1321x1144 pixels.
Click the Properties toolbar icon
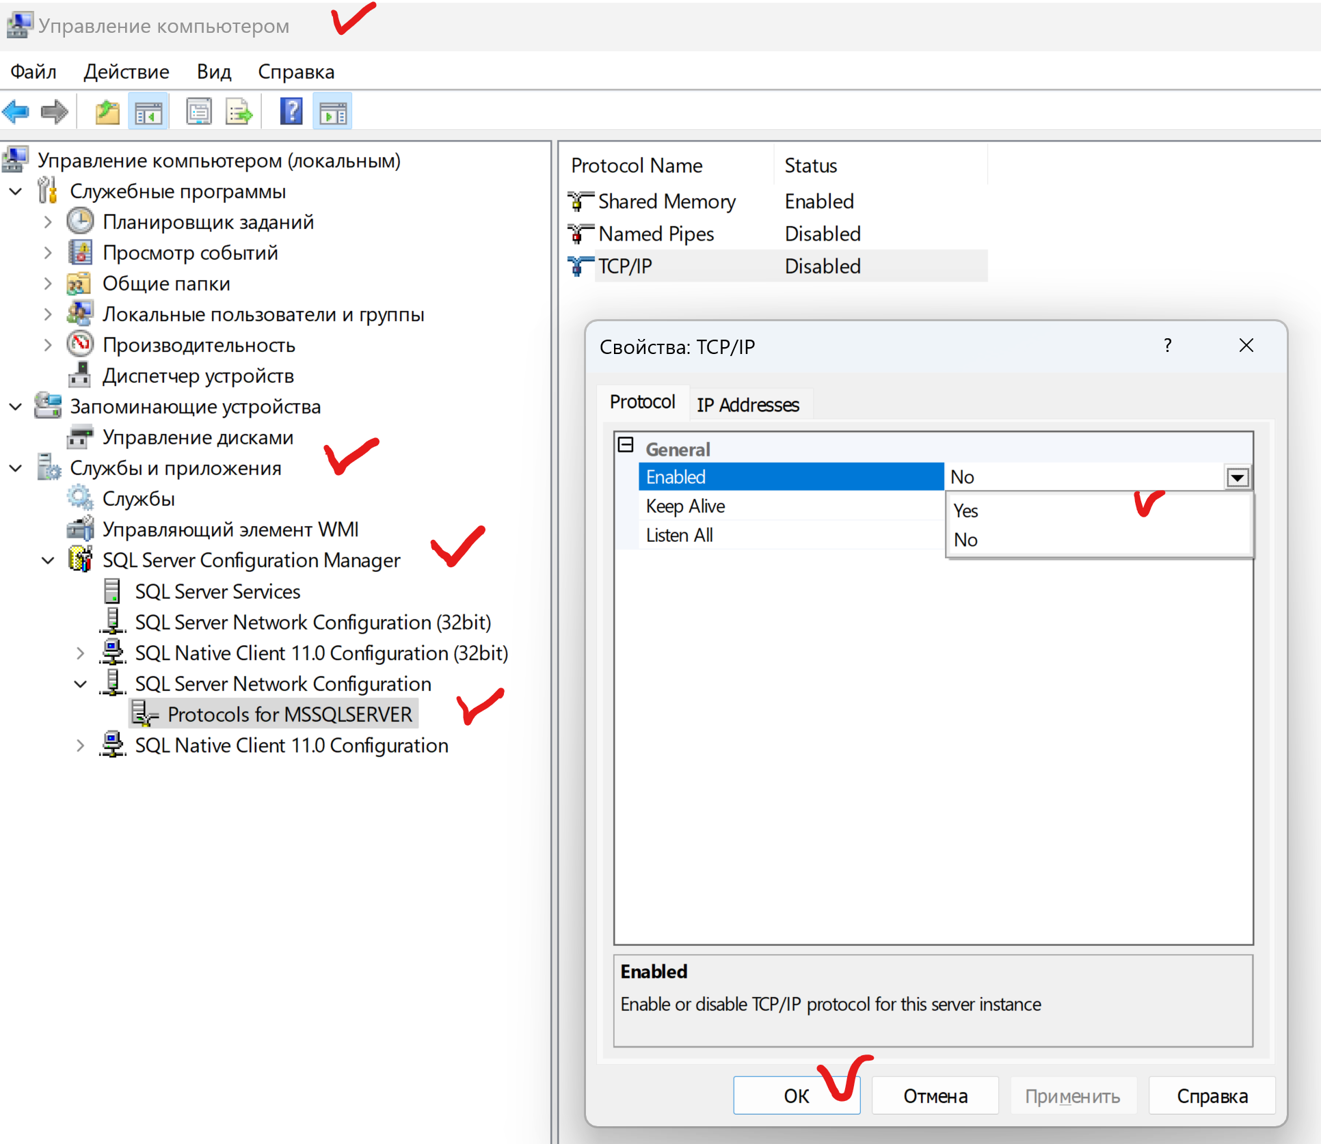[199, 111]
